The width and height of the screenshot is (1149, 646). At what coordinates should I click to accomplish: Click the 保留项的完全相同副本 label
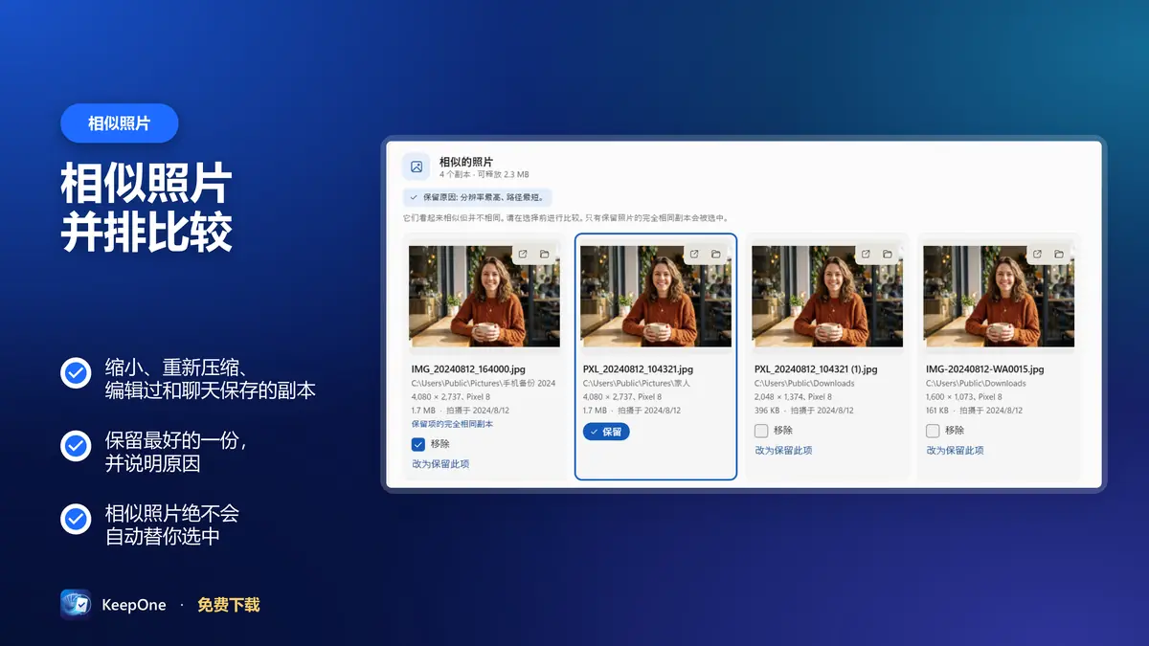click(x=452, y=424)
